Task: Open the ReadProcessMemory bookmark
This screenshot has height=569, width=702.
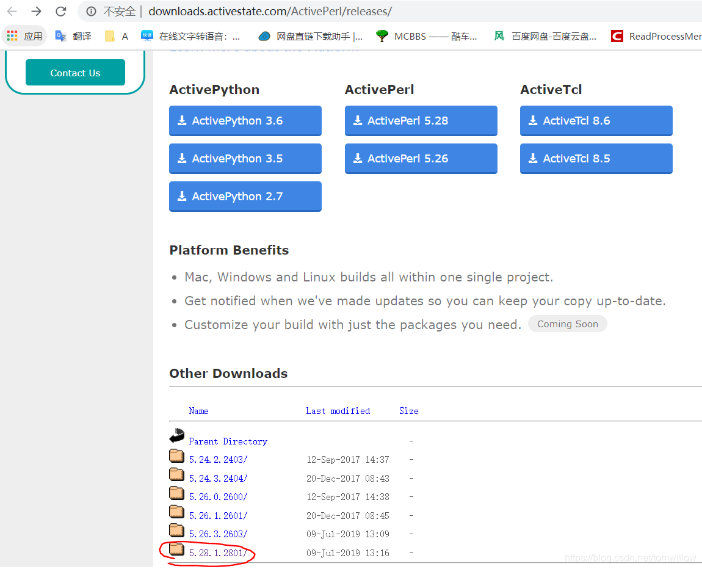Action: point(656,36)
